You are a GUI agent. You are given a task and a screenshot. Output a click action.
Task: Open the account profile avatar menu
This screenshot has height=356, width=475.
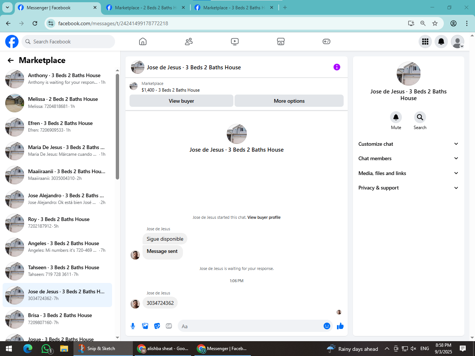(x=458, y=42)
